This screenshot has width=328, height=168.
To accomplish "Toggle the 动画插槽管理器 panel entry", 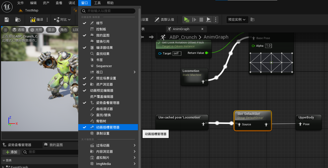I will [108, 127].
